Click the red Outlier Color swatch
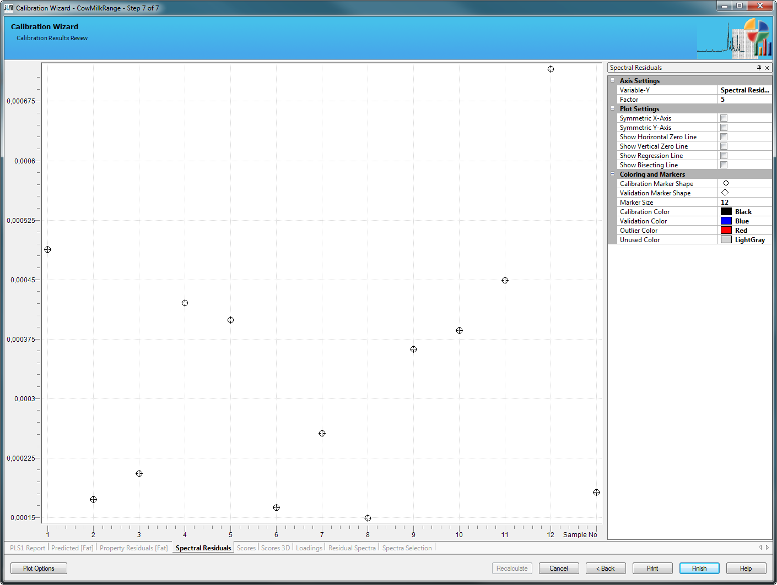Screen dimensions: 777x585 [726, 231]
